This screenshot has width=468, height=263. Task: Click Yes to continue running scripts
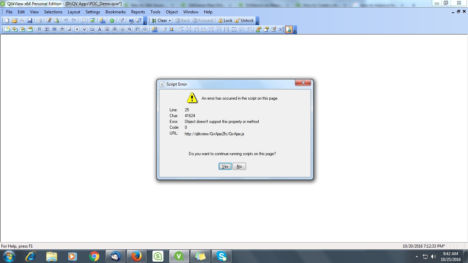[225, 166]
